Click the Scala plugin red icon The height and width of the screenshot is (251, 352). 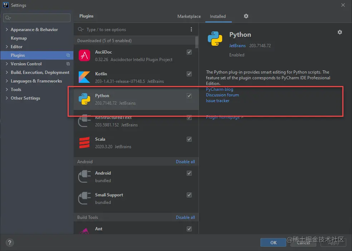(84, 142)
